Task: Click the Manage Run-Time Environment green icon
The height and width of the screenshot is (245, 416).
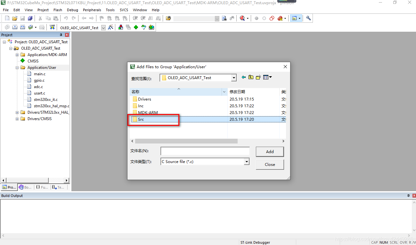Action: point(136,28)
